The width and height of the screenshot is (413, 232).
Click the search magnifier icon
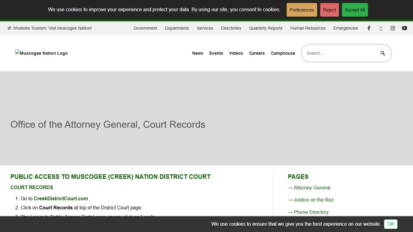coord(383,53)
